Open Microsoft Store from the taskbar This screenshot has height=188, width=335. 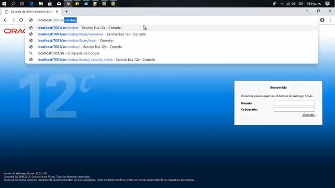pyautogui.click(x=50, y=4)
